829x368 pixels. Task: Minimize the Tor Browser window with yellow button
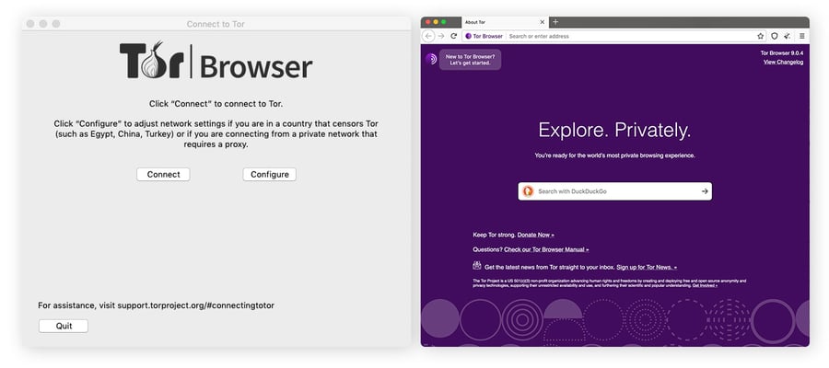(x=436, y=22)
